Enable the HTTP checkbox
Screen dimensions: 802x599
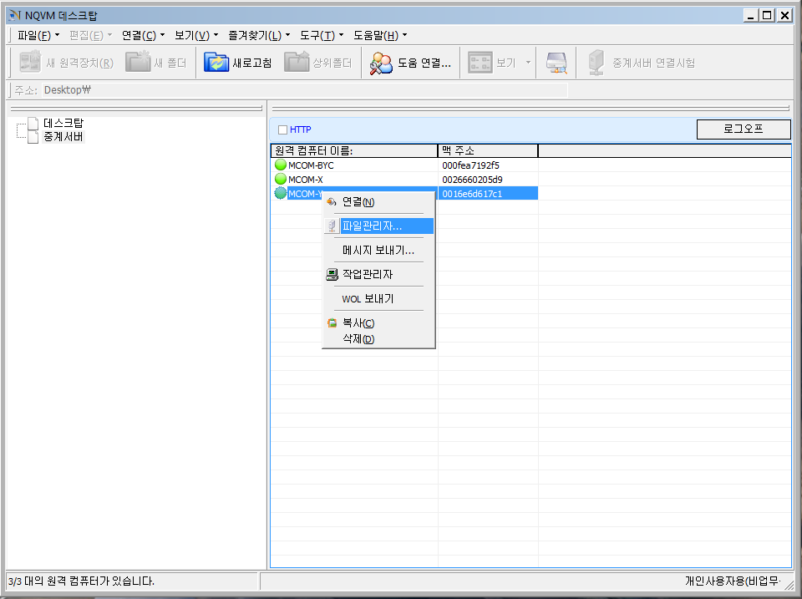pos(282,130)
